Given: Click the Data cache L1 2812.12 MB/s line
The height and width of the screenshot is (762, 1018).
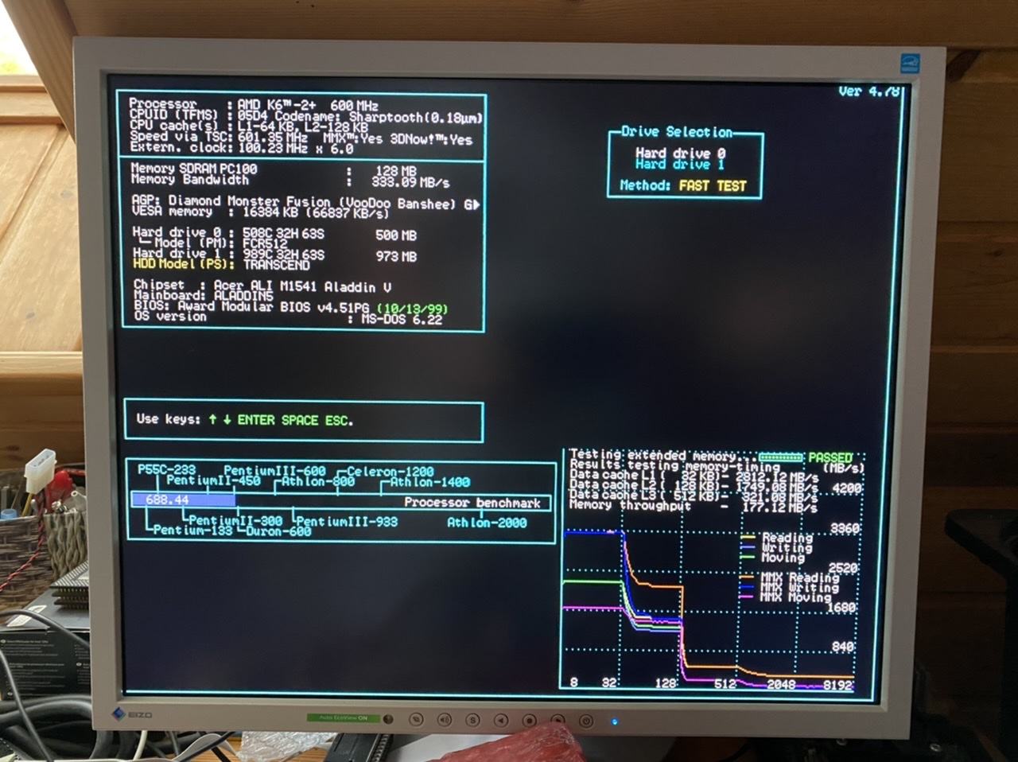Looking at the screenshot, I should point(694,476).
